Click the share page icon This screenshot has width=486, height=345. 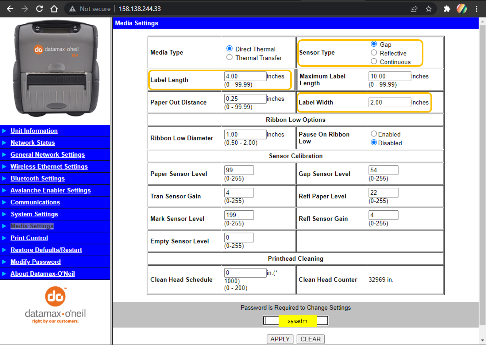[x=414, y=9]
